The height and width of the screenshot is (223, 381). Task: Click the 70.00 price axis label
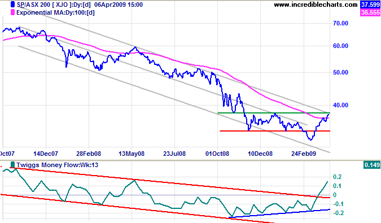[340, 23]
